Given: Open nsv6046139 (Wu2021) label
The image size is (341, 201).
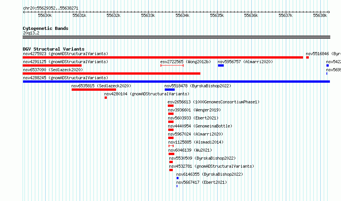Looking at the screenshot, I should [190, 150].
